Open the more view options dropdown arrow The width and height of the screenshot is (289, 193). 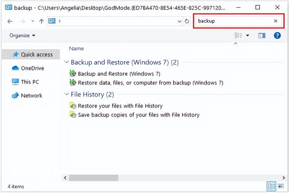coord(247,36)
